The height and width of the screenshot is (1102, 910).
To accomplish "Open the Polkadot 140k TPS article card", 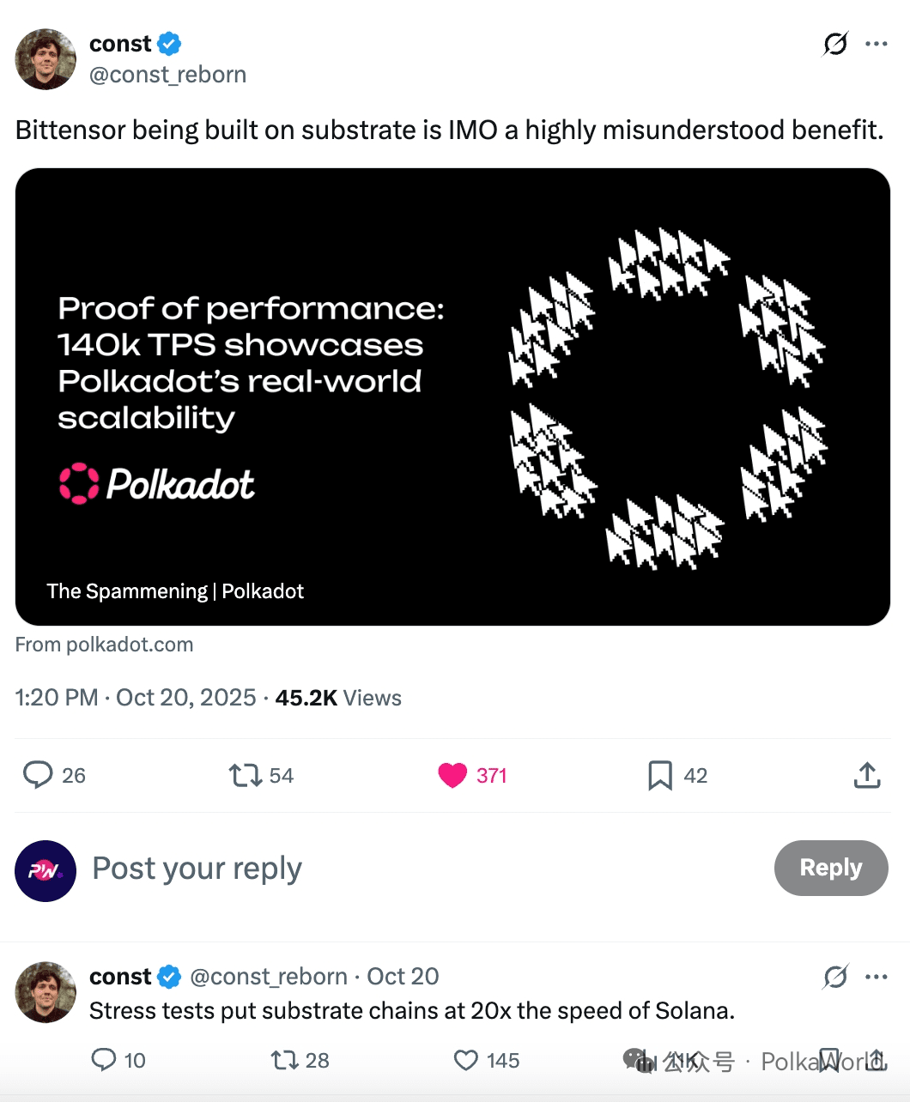I will (452, 397).
